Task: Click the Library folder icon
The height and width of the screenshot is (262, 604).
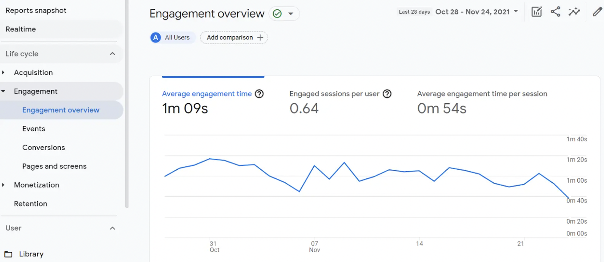Action: click(x=8, y=254)
